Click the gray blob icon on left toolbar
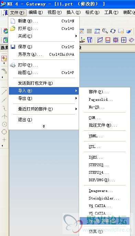 coord(4,71)
